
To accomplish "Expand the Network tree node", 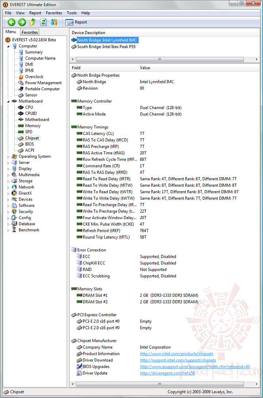I will point(8,187).
